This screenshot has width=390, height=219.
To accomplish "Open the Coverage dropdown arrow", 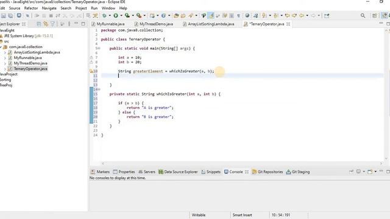I will click(x=133, y=16).
